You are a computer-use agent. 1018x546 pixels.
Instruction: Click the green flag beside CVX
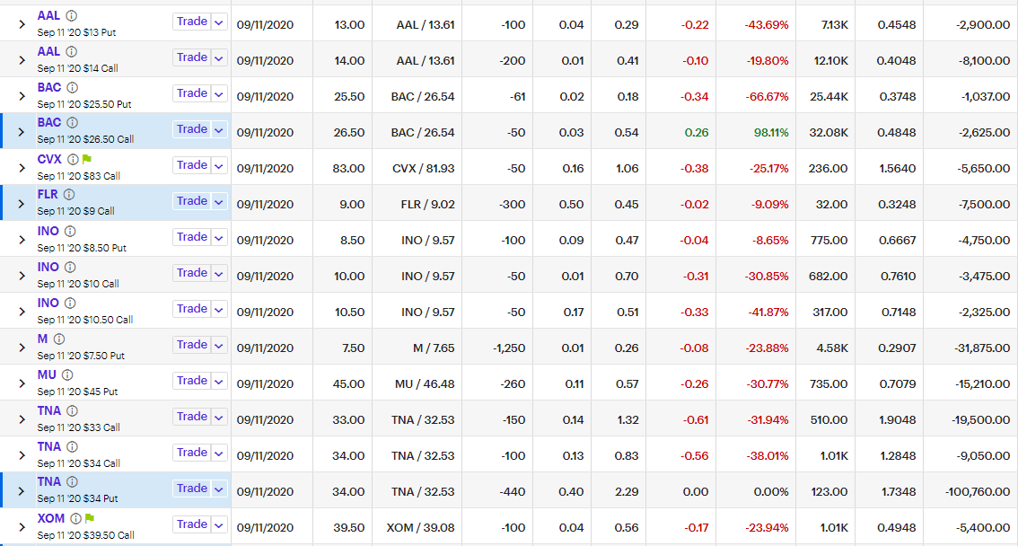click(87, 159)
